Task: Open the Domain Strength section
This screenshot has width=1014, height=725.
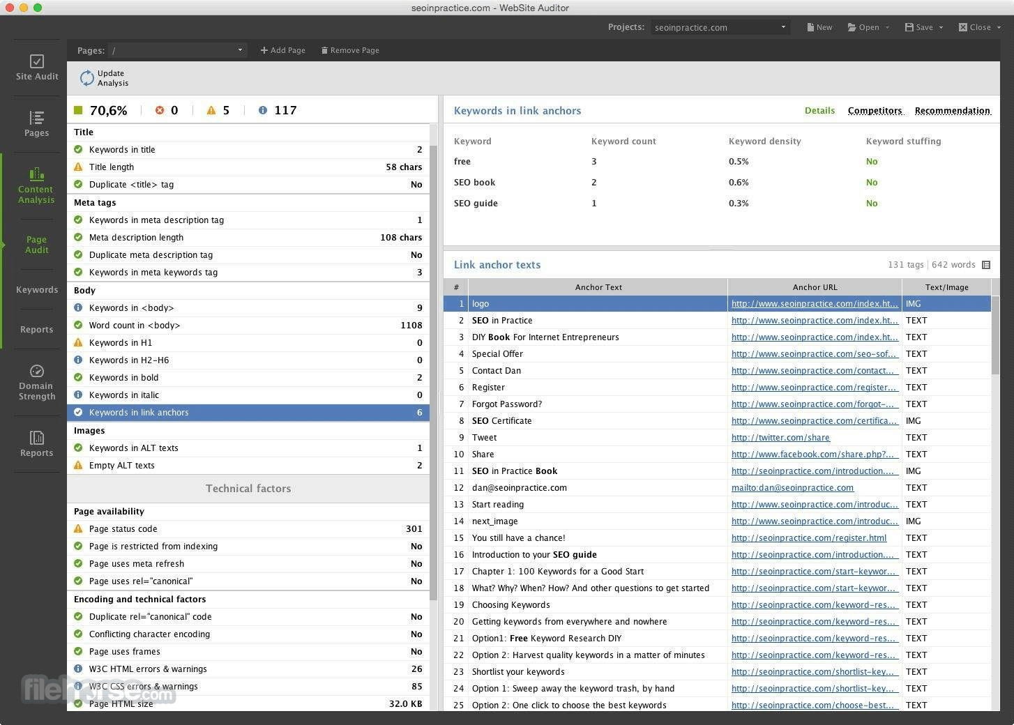Action: pos(37,382)
